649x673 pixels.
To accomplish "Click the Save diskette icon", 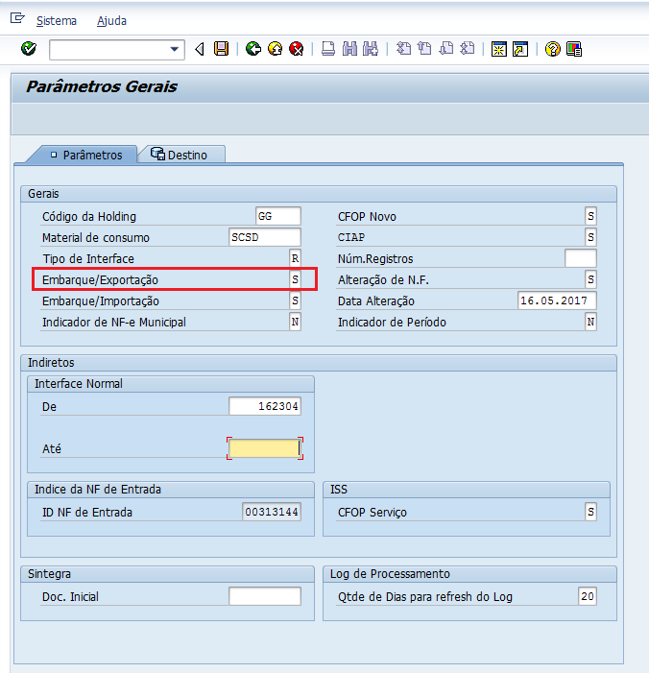I will point(222,49).
